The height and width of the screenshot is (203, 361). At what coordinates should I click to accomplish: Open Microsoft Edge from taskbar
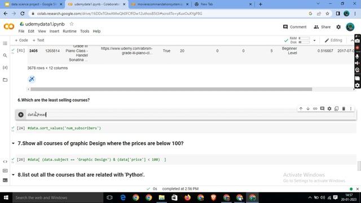click(123, 198)
